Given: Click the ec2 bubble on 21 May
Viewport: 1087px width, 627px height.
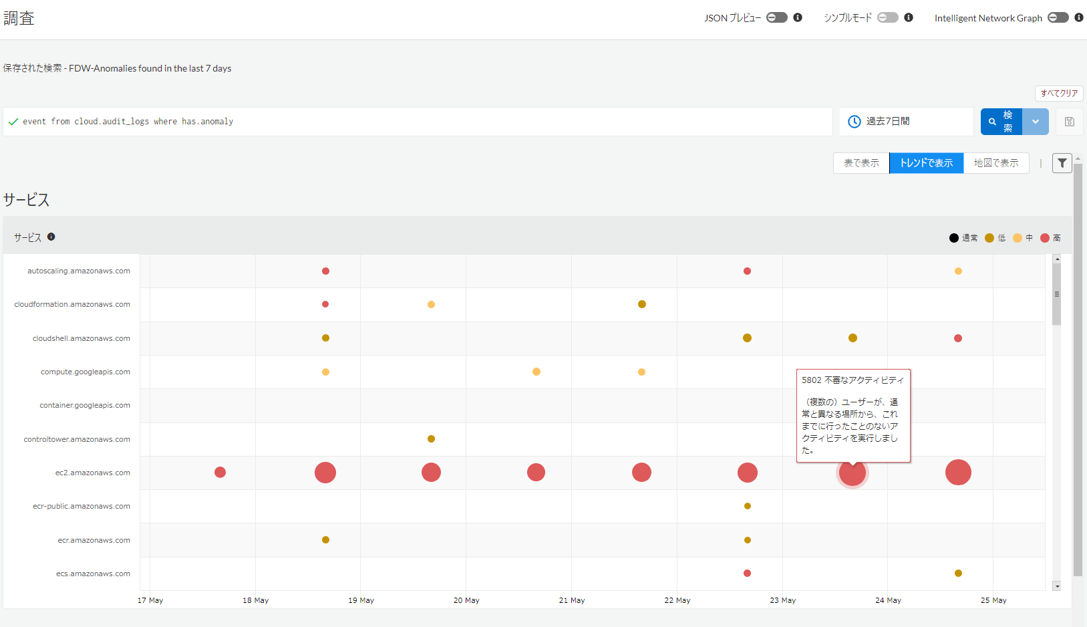Looking at the screenshot, I should [641, 473].
